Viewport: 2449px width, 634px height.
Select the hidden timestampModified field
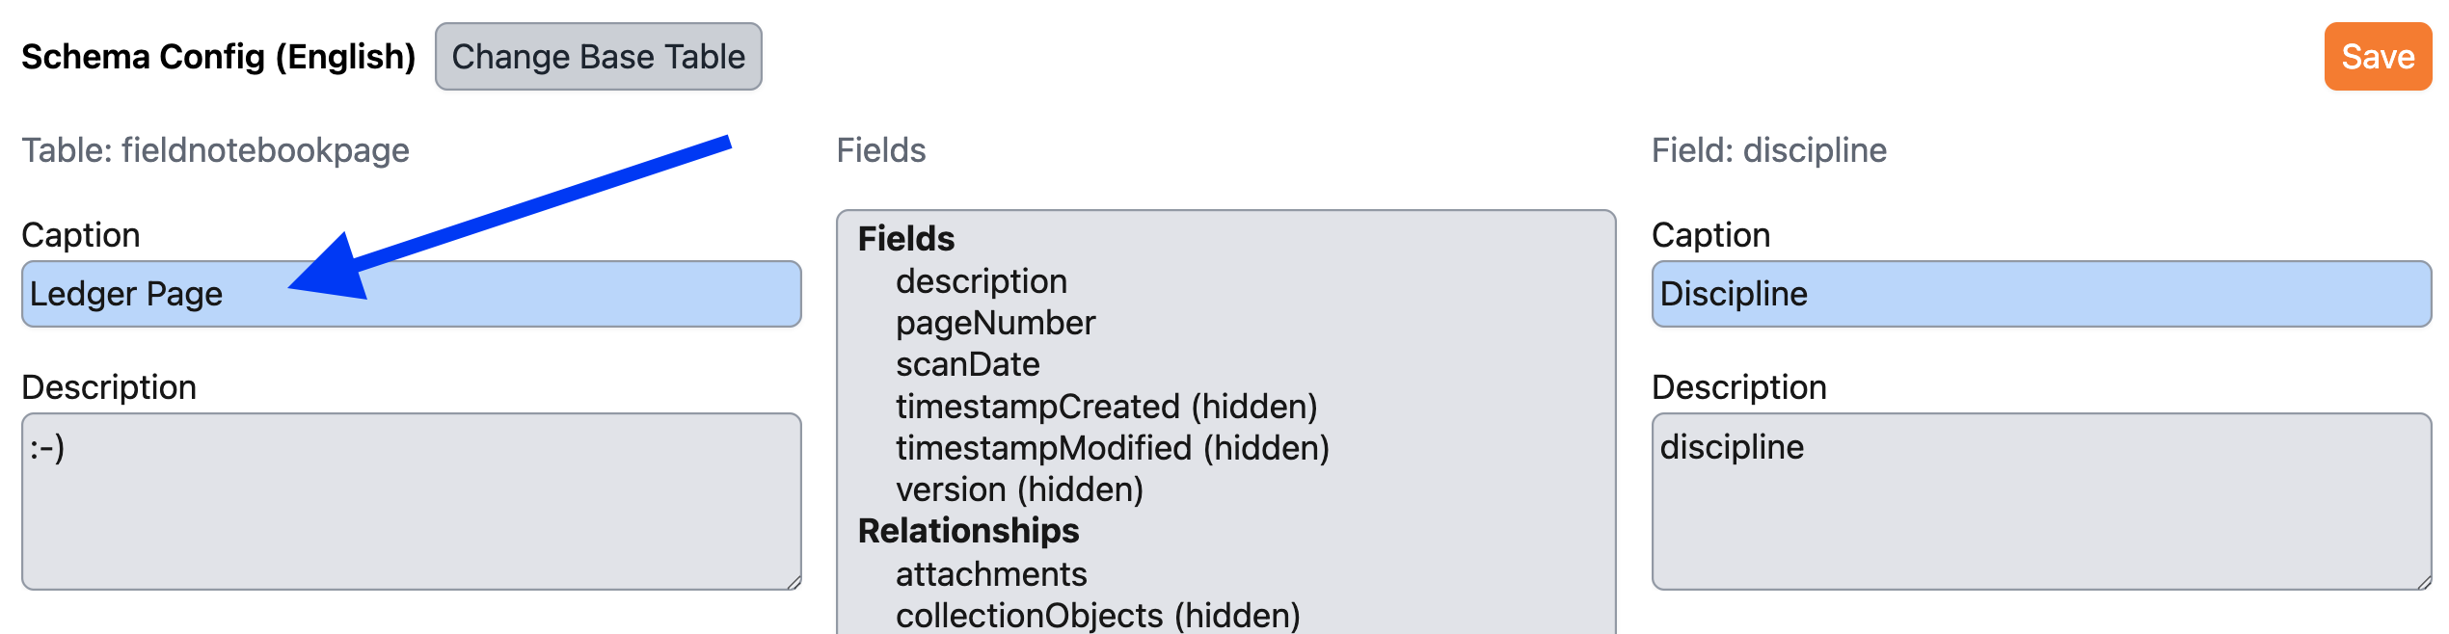[1113, 448]
